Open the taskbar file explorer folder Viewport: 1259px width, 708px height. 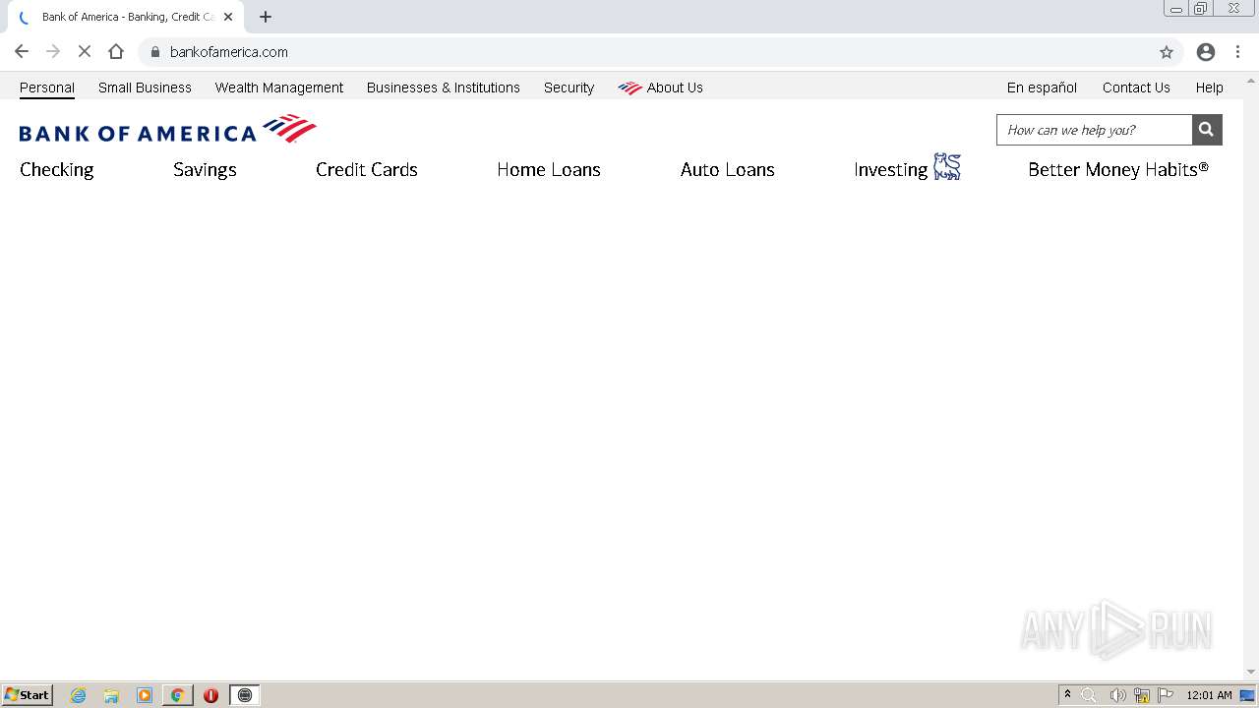tap(111, 695)
